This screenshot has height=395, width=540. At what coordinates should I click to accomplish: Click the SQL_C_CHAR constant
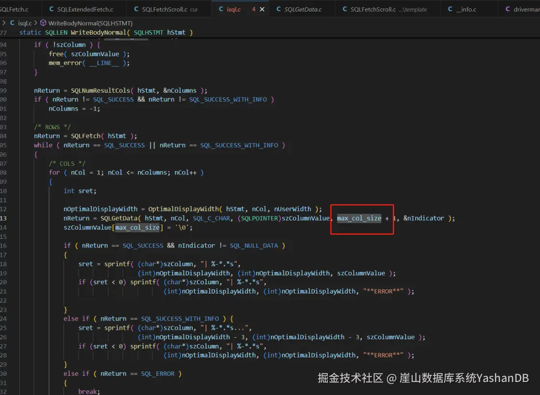coord(213,218)
